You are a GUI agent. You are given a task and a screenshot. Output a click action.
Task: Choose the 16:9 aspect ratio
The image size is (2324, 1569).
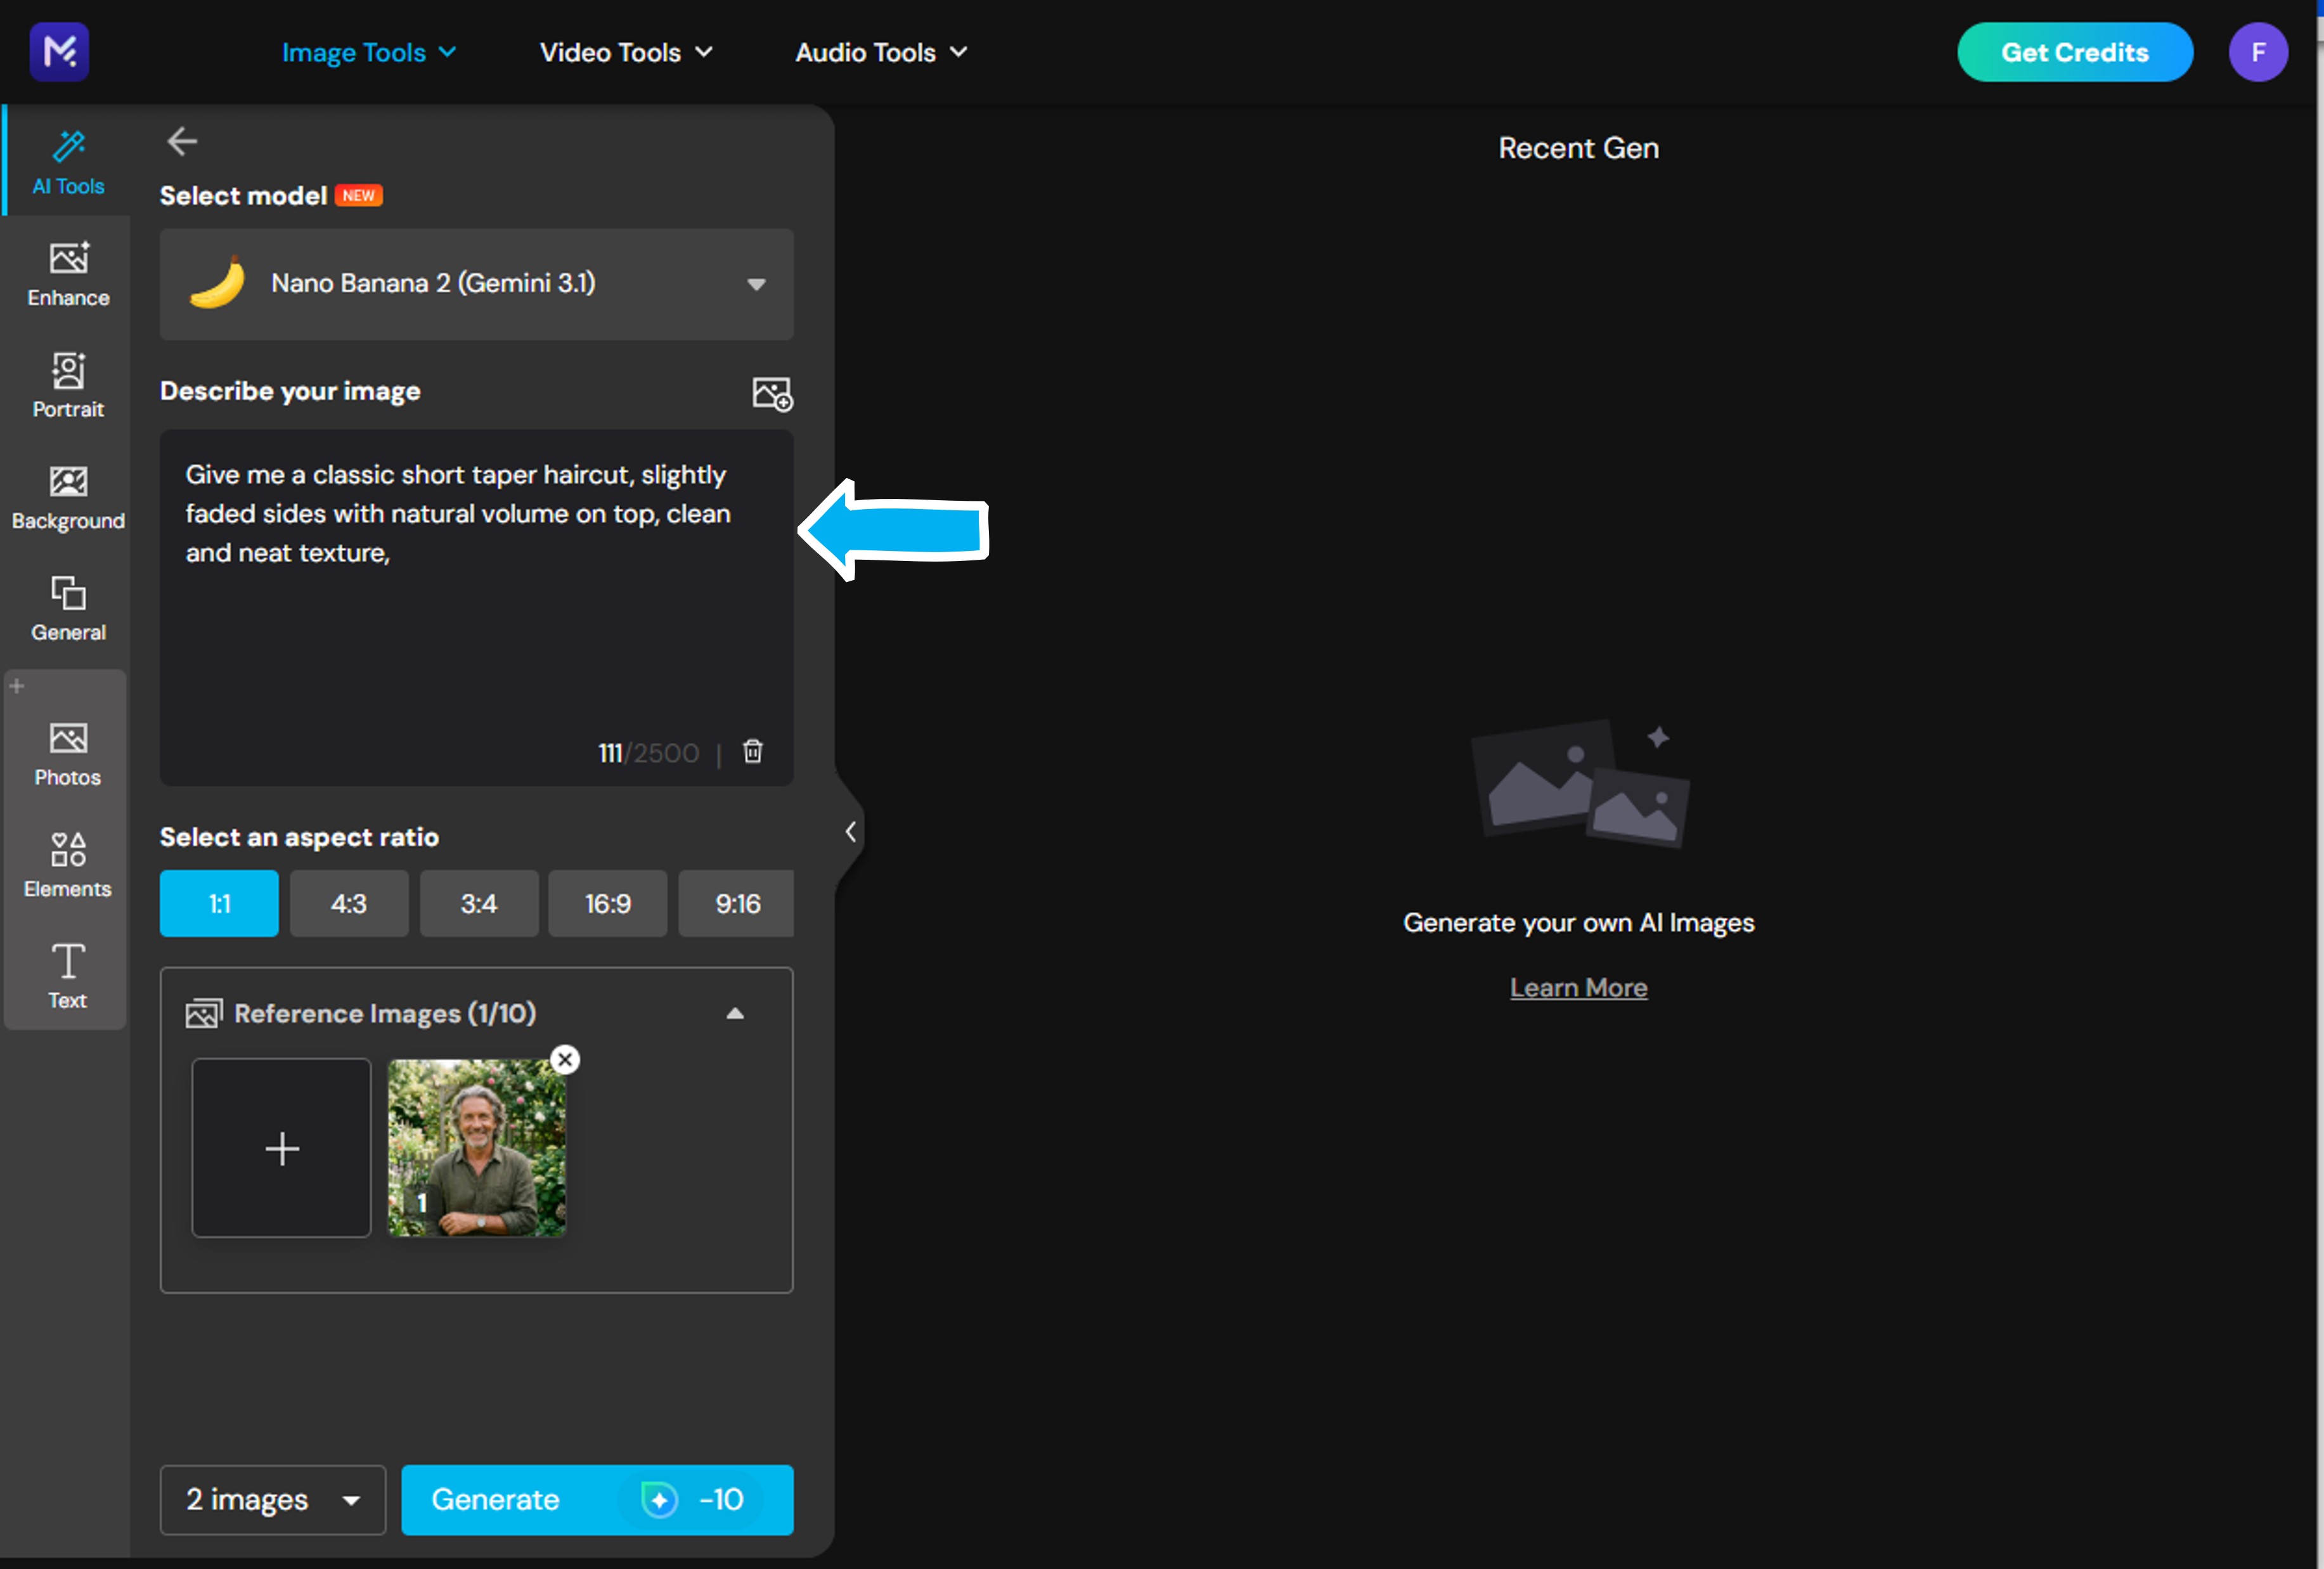click(607, 904)
